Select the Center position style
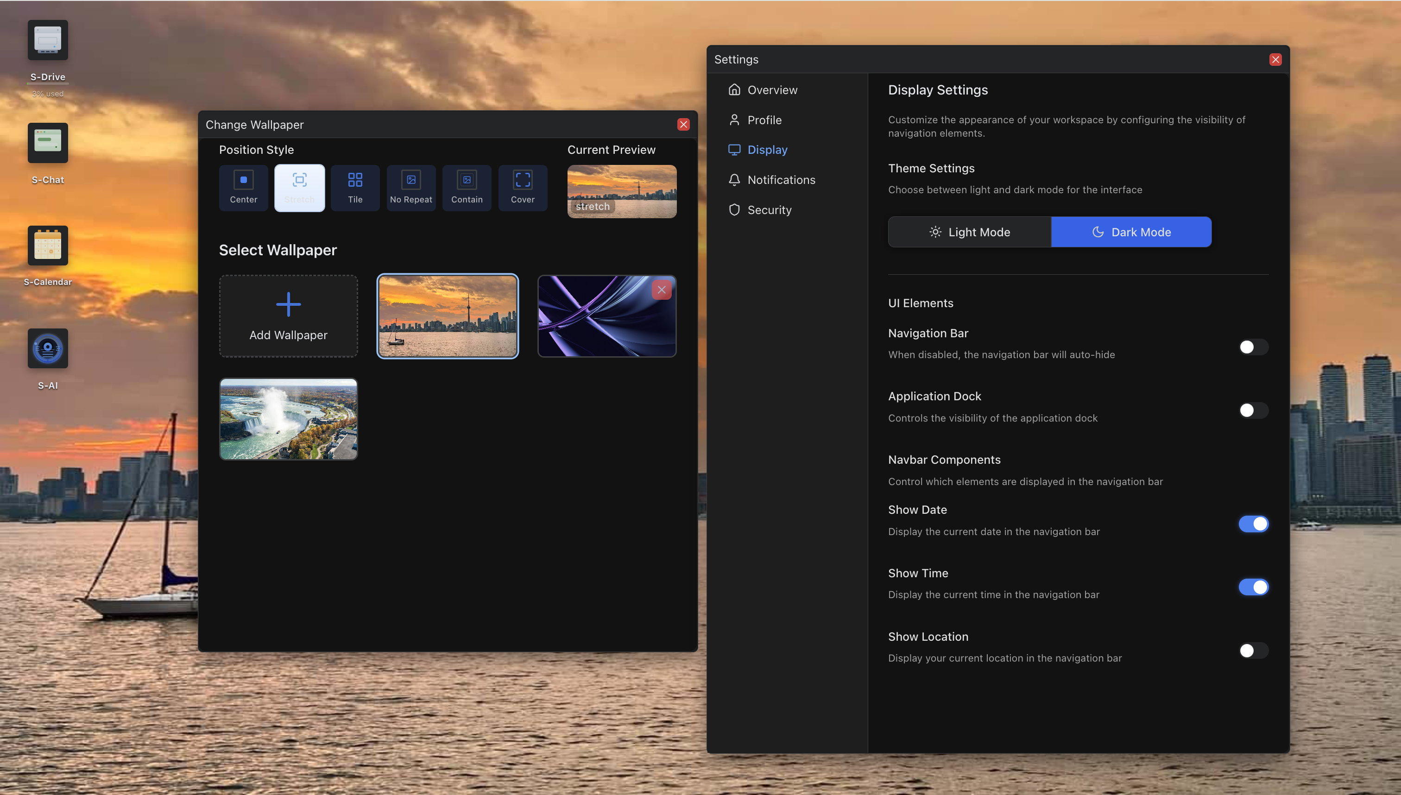 244,187
